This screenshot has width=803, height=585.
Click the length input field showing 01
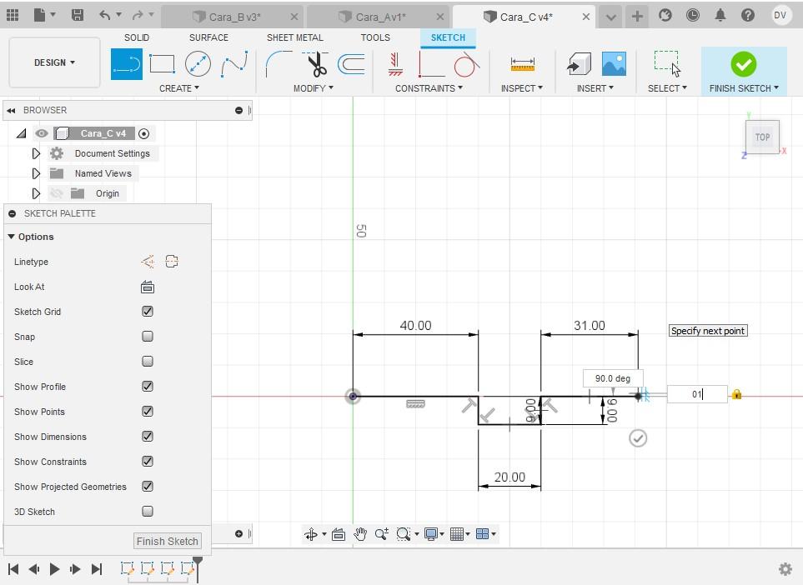pos(697,394)
